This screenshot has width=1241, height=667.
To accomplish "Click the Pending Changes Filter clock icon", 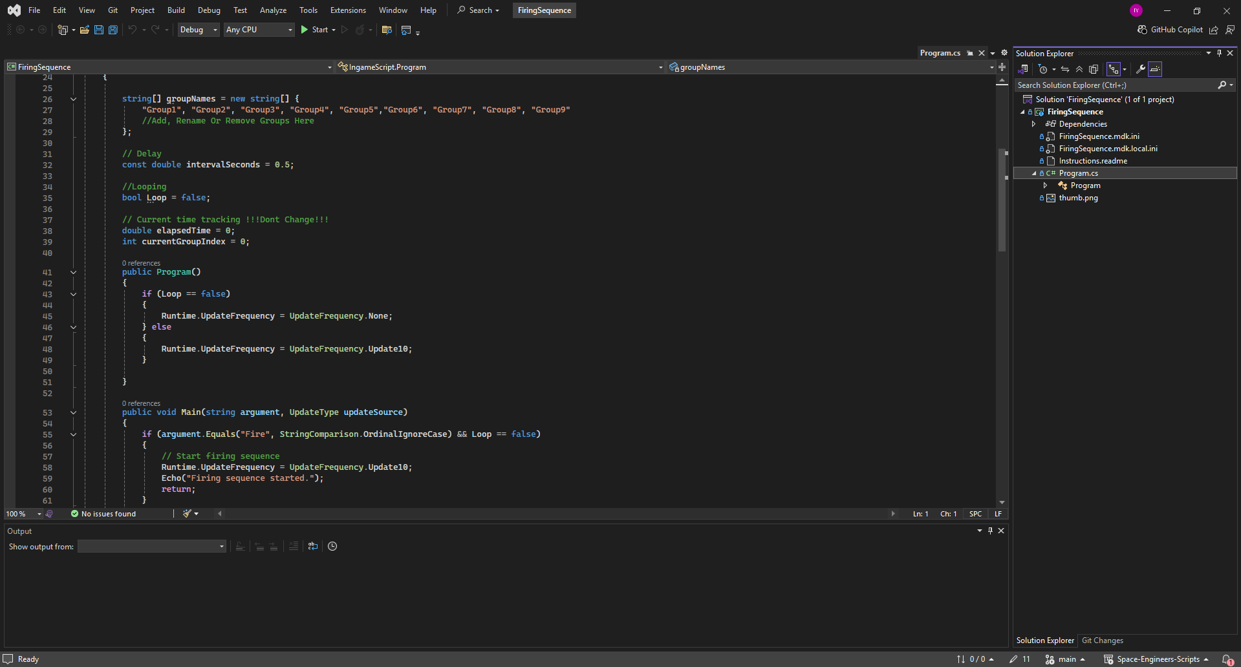I will (x=1042, y=69).
